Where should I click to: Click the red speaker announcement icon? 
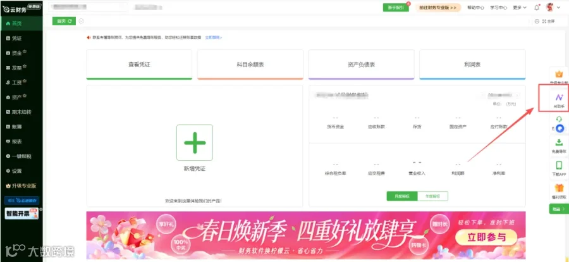88,37
